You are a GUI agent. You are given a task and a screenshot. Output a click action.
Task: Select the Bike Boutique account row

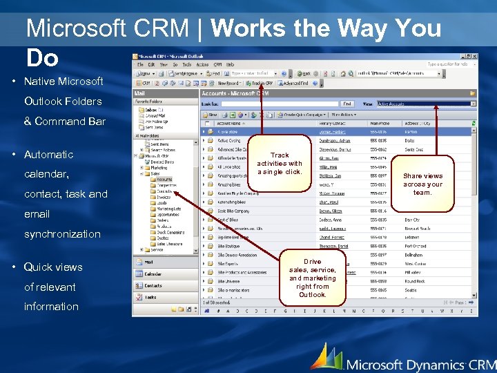click(337, 246)
